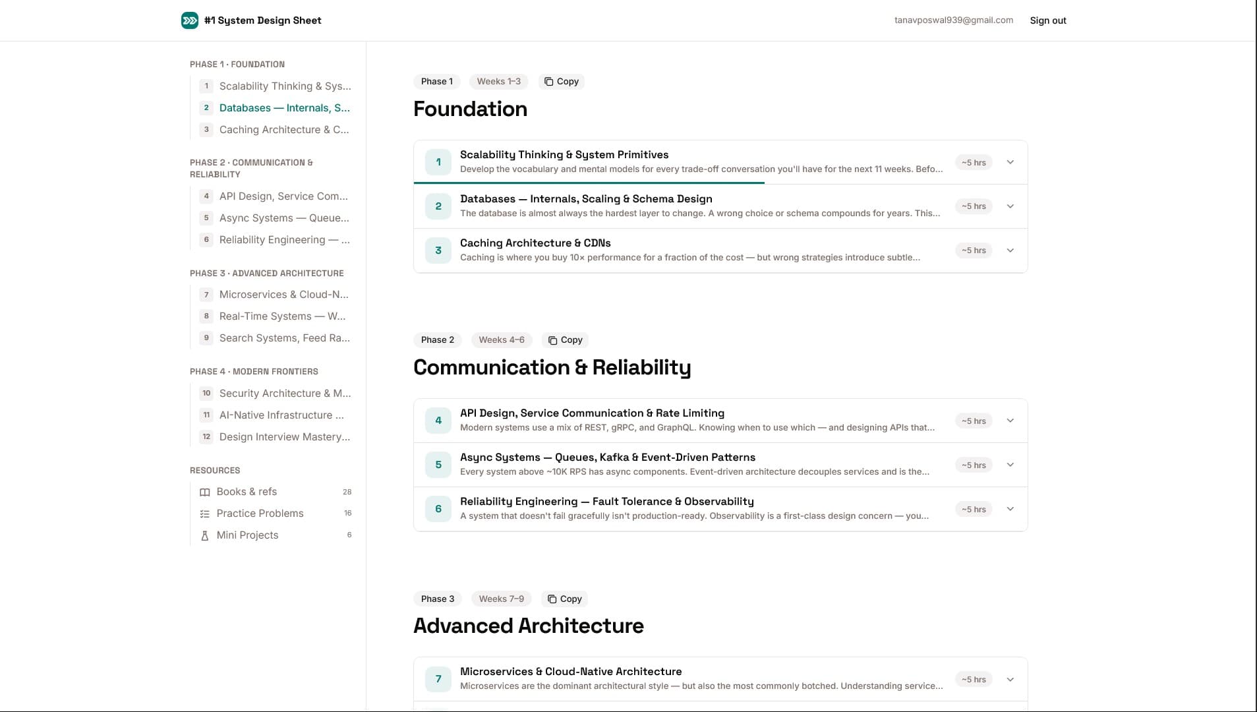Expand the Scalability Thinking & System Primitives chevron
1257x712 pixels.
tap(1010, 162)
